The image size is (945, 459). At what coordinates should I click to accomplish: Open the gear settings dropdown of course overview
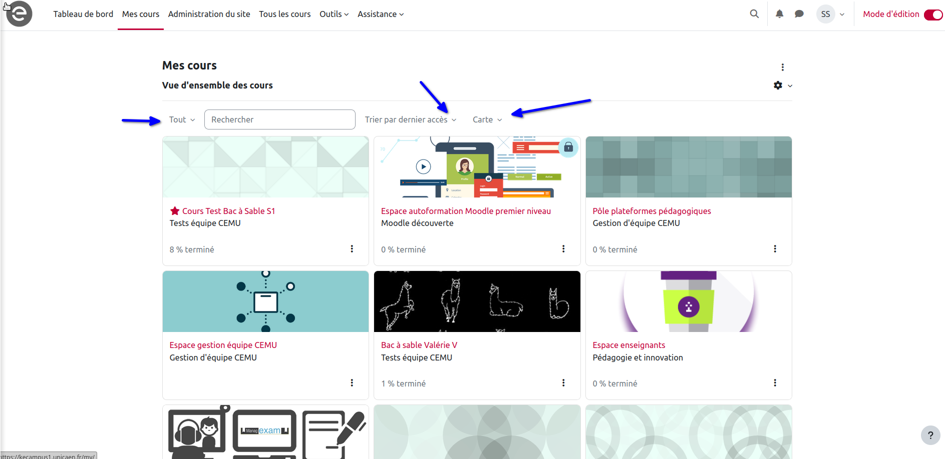[x=782, y=85]
